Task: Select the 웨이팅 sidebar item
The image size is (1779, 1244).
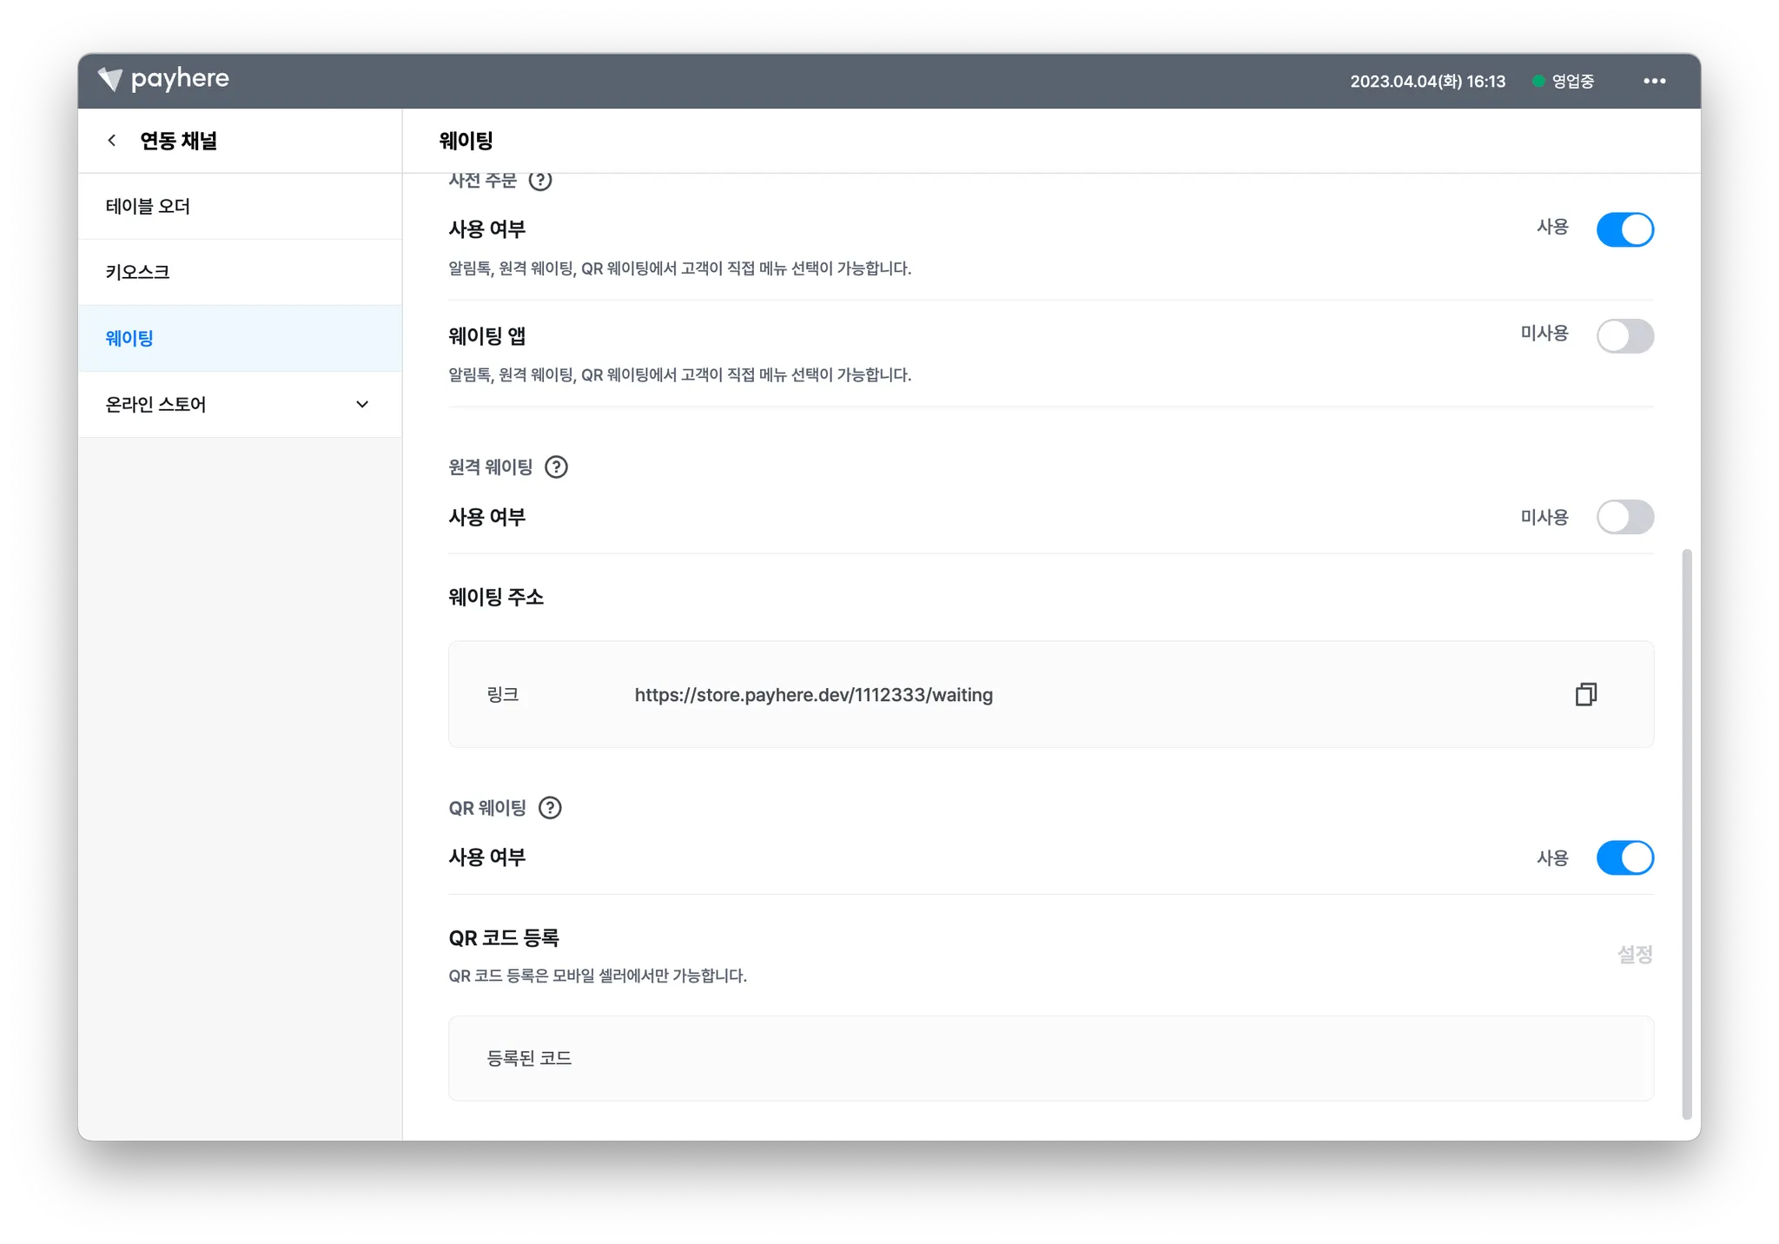Action: point(129,338)
